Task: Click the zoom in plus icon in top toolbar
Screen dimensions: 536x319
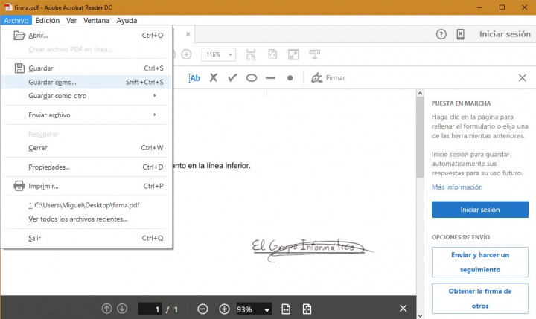Action: (x=186, y=54)
